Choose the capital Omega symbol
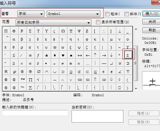The width and height of the screenshot is (160, 131). (63, 31)
